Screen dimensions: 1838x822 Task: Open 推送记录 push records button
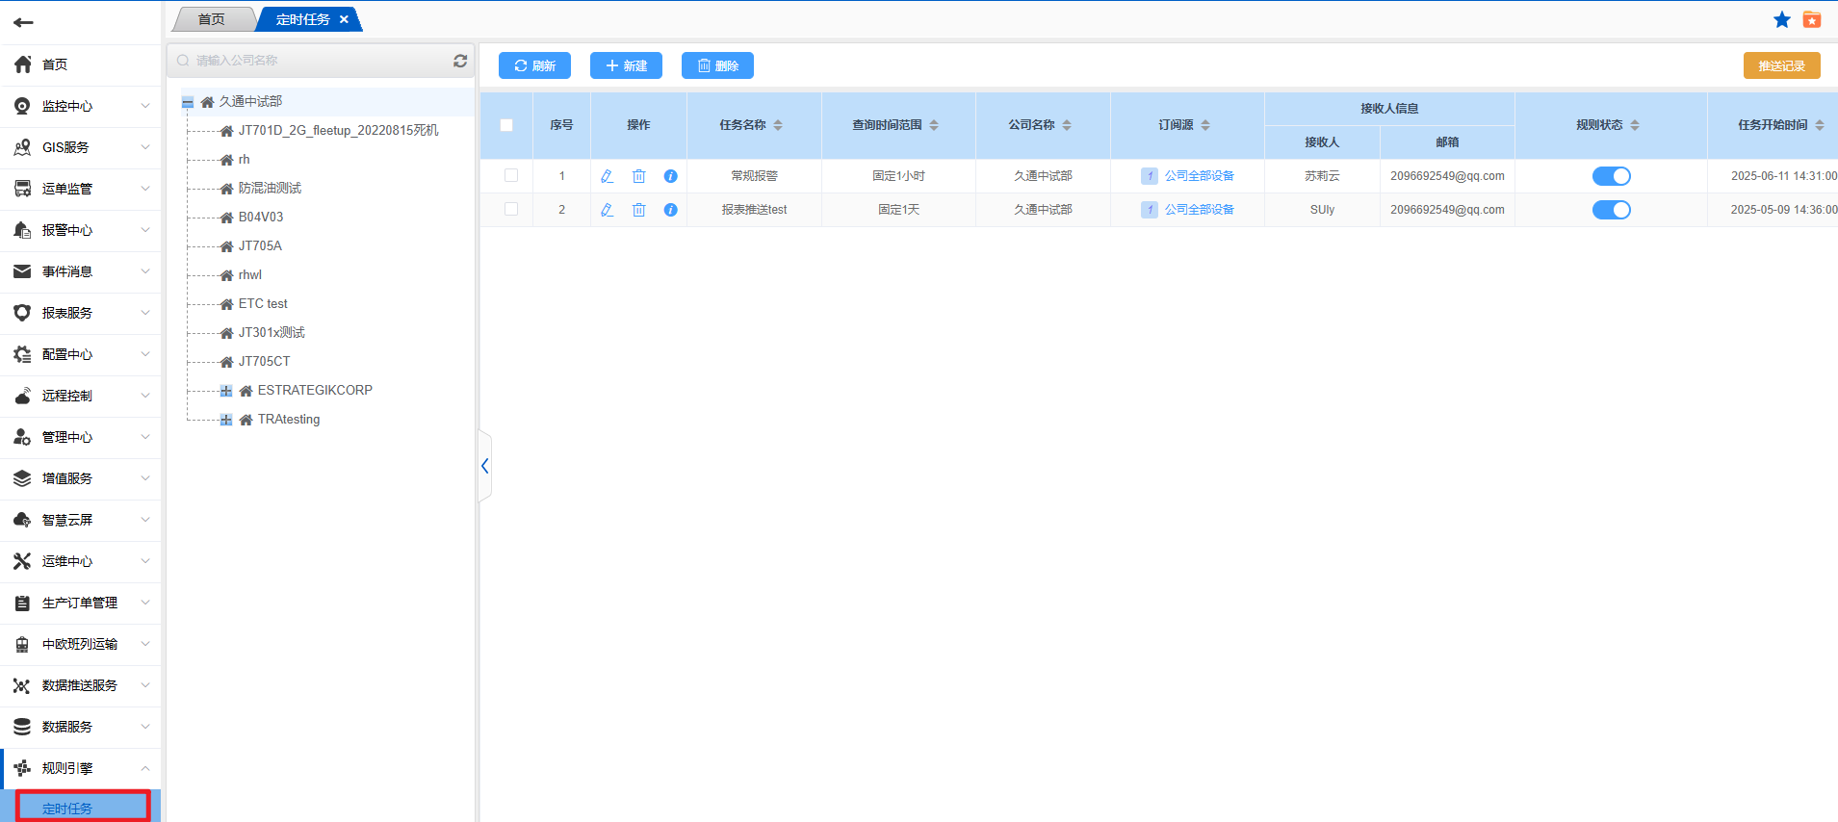point(1781,65)
